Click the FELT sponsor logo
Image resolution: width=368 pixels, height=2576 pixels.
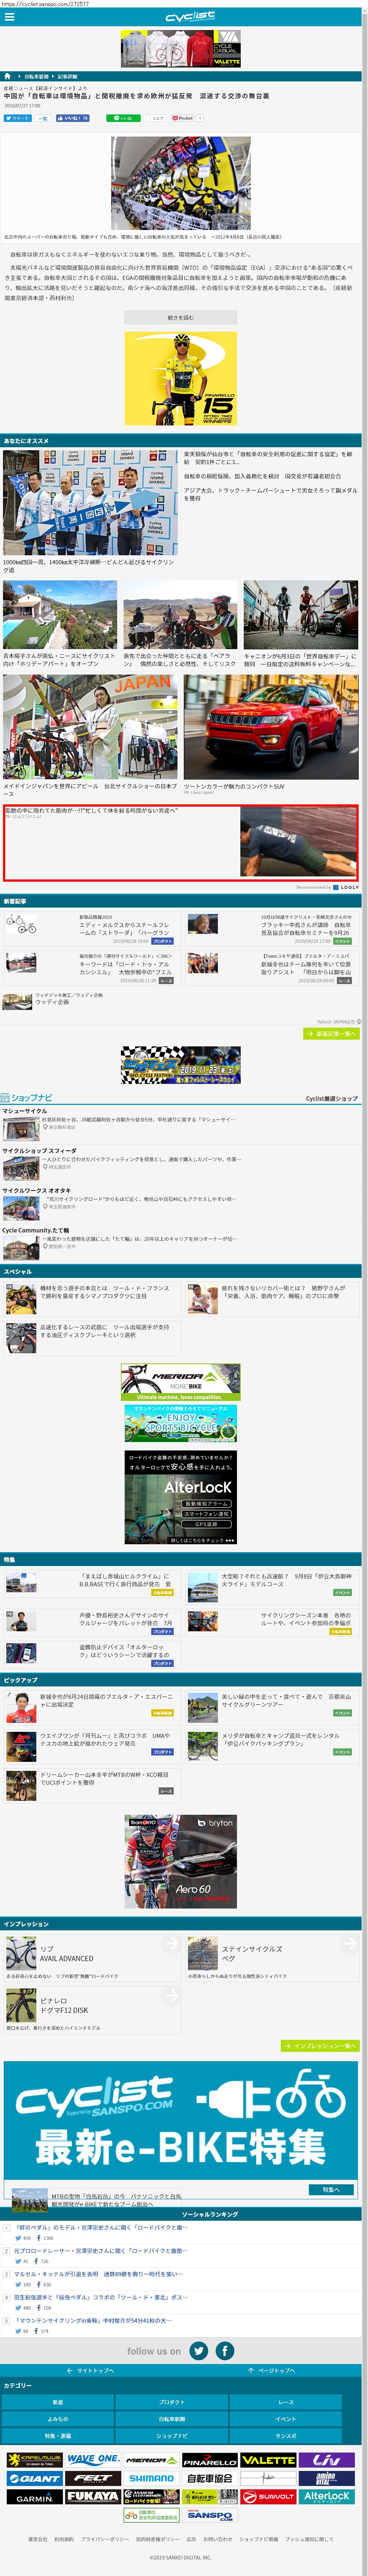coord(94,2478)
